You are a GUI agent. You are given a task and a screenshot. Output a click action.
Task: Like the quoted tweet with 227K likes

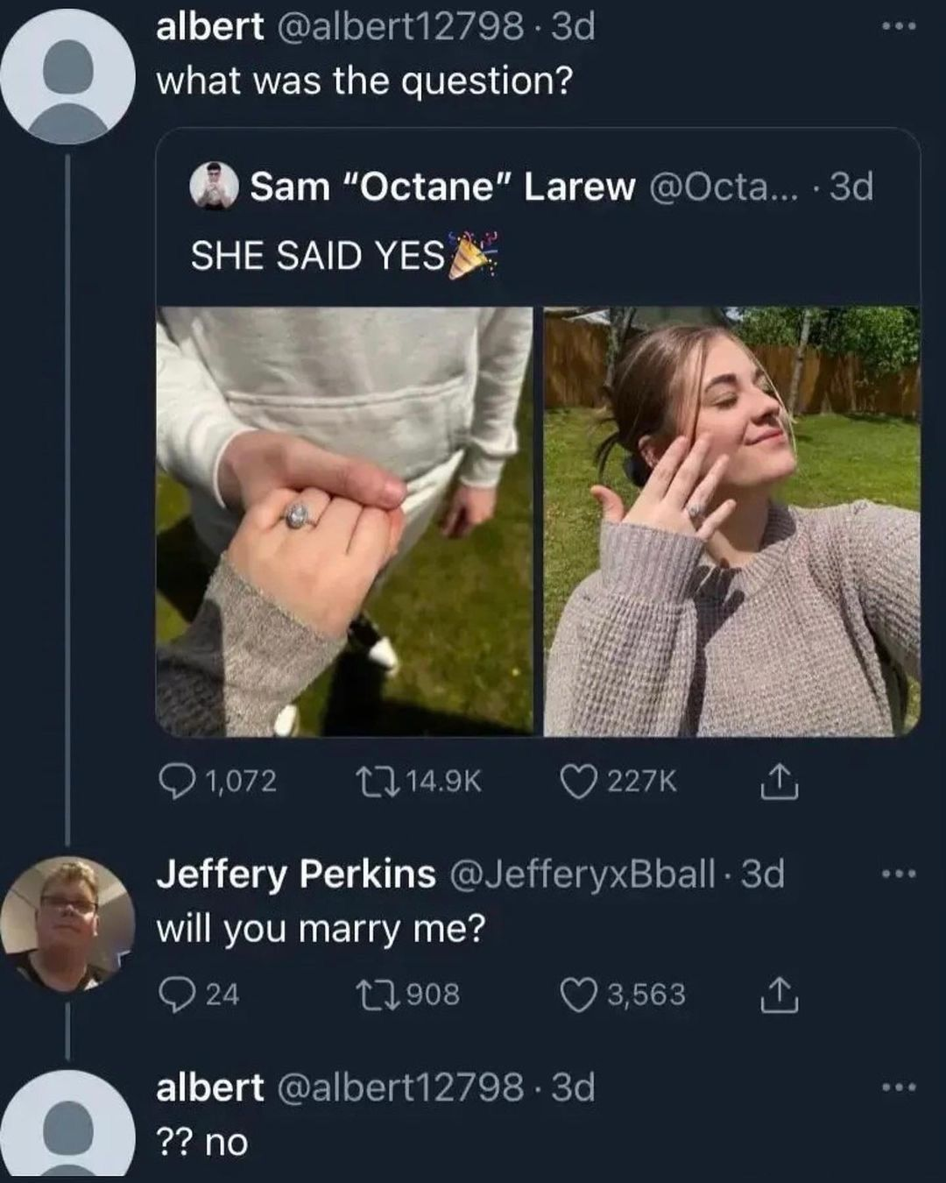(x=578, y=781)
